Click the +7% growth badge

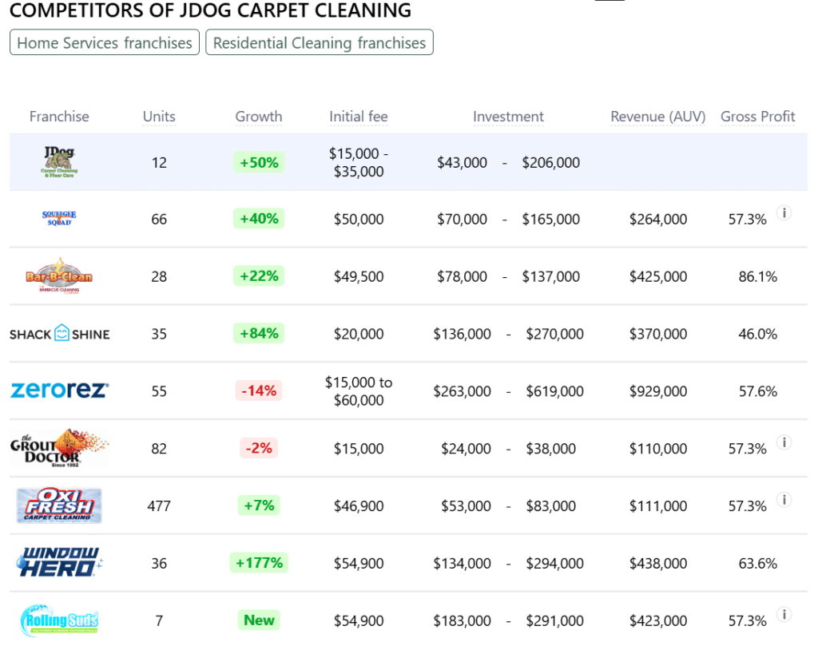[x=259, y=505]
